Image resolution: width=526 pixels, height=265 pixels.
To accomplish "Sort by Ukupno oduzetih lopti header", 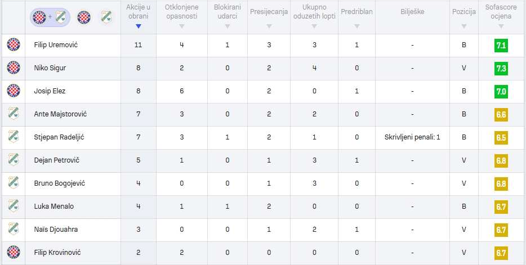I will (x=314, y=17).
